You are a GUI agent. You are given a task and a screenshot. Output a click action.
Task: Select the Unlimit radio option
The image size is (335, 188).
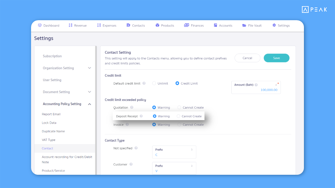tap(154, 83)
